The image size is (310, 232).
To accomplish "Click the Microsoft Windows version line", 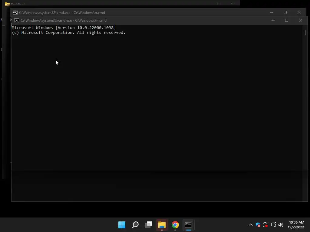I will (64, 27).
